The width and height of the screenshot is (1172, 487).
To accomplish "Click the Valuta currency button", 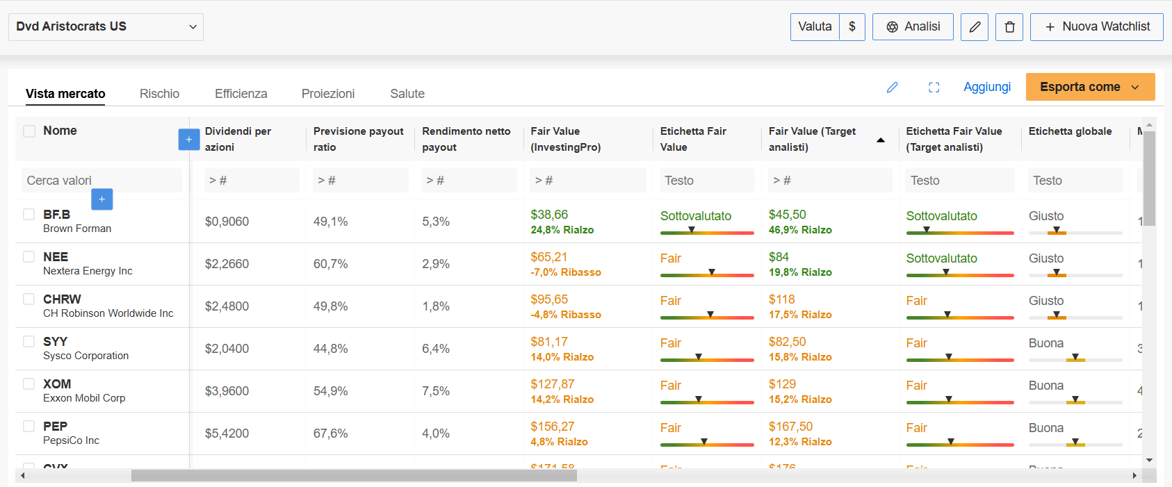I will point(815,27).
